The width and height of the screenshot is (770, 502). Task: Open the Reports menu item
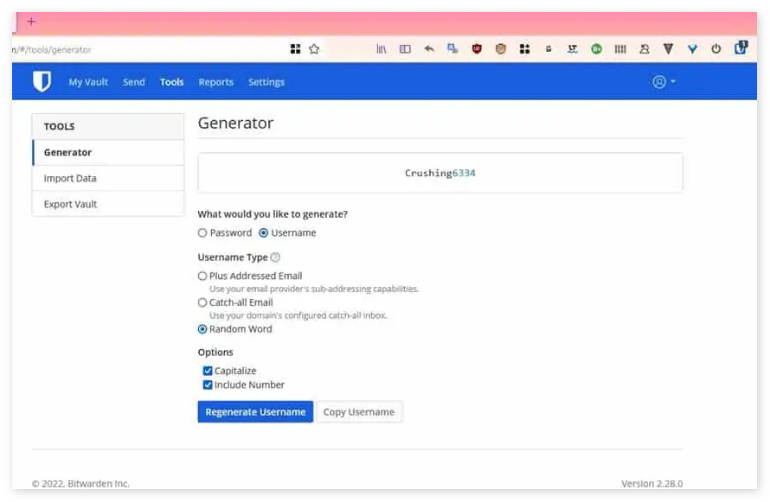click(215, 82)
